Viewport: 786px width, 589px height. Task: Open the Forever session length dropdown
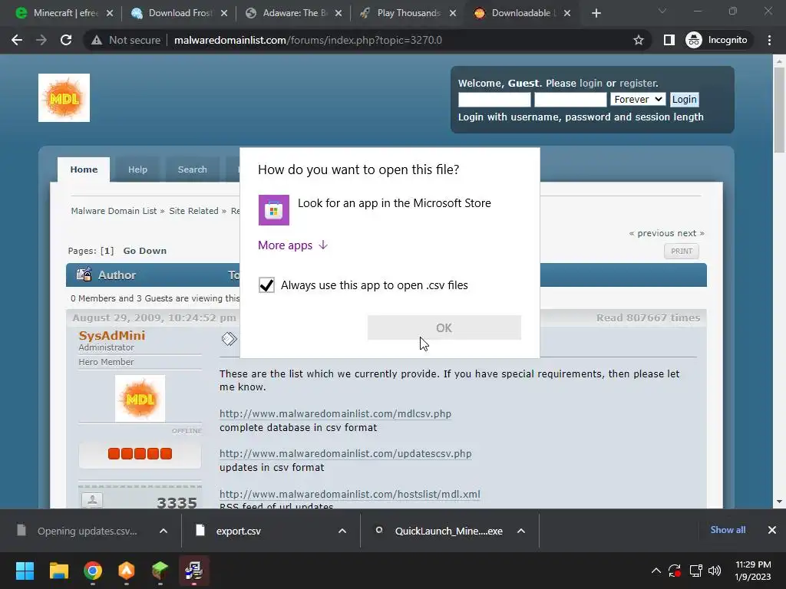click(x=638, y=100)
